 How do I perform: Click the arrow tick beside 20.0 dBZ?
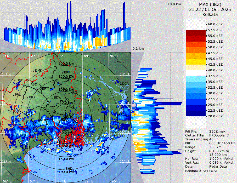(x=207, y=116)
